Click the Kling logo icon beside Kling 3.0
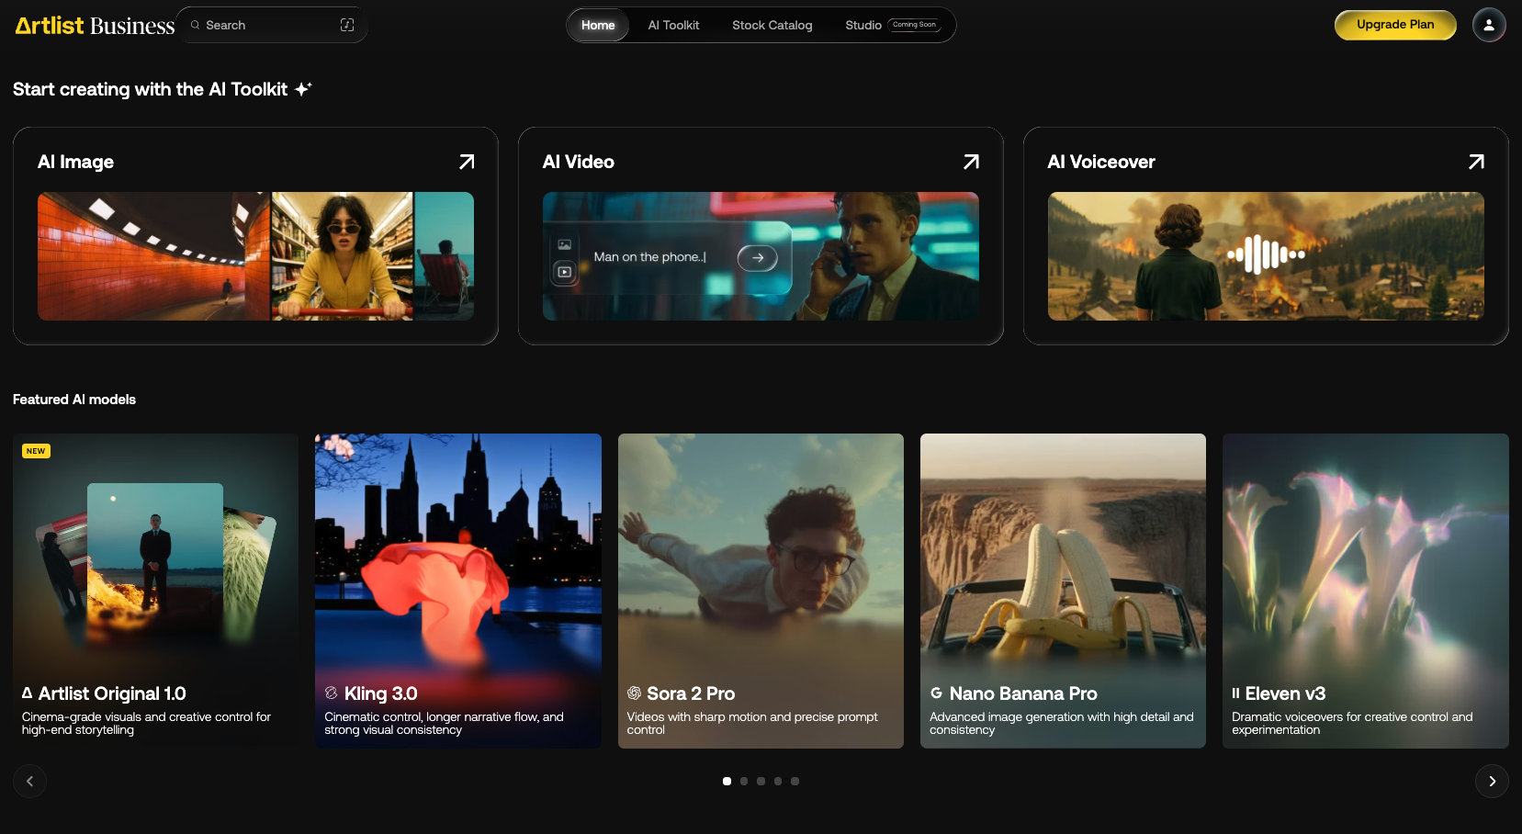 coord(331,693)
